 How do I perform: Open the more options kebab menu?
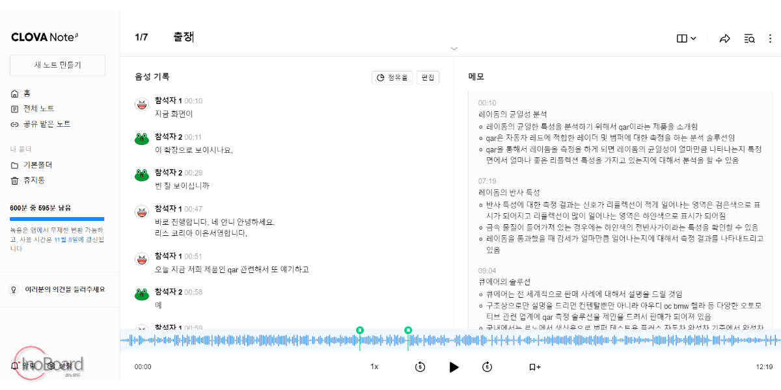click(x=771, y=38)
